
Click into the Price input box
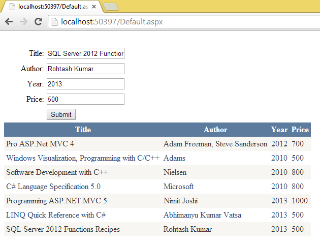(x=85, y=99)
